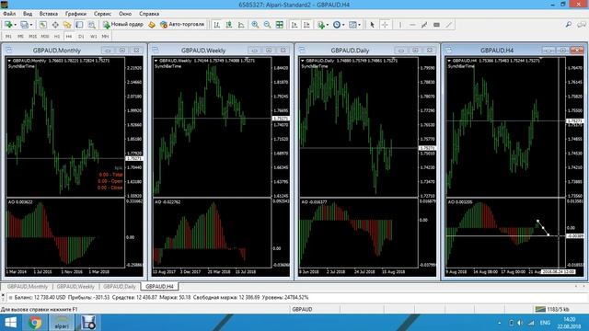Open the chat bubbles icon in the toolbar

point(582,25)
